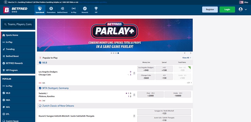
Task: Select NBA in POPULAR list
Action: tap(18, 100)
